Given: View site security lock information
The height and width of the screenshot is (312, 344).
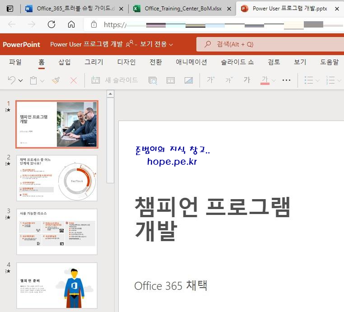Looking at the screenshot, I should (x=94, y=24).
